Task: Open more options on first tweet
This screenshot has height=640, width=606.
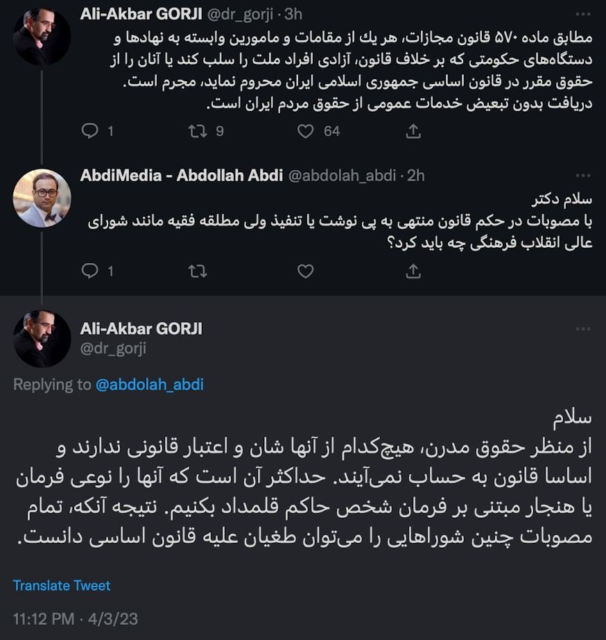Action: 583,15
